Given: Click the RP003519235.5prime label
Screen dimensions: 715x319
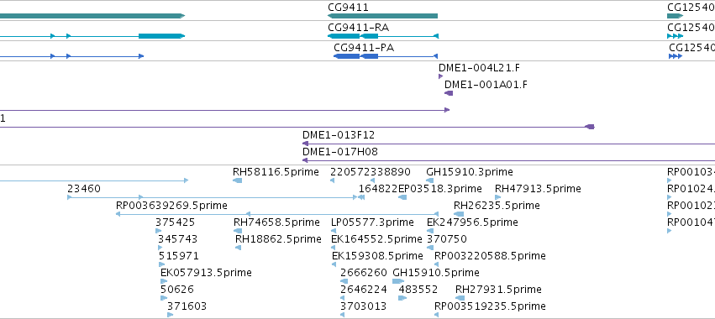Looking at the screenshot, I should (x=490, y=306).
